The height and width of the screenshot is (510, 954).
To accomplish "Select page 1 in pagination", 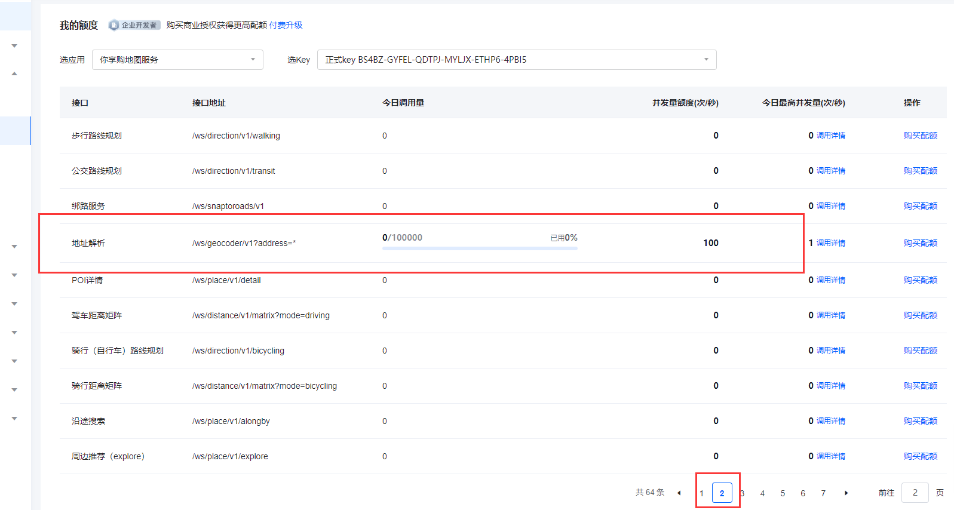I will click(x=701, y=493).
